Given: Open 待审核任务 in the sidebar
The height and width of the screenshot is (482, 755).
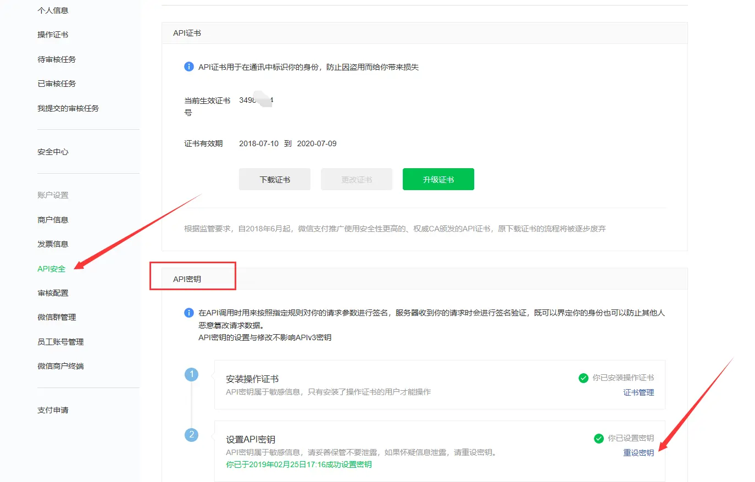Looking at the screenshot, I should pos(57,59).
